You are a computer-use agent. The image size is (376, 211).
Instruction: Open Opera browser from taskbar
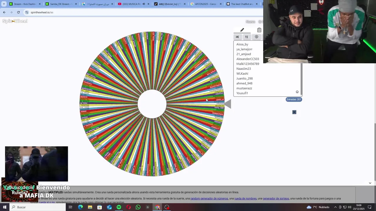[x=128, y=207]
